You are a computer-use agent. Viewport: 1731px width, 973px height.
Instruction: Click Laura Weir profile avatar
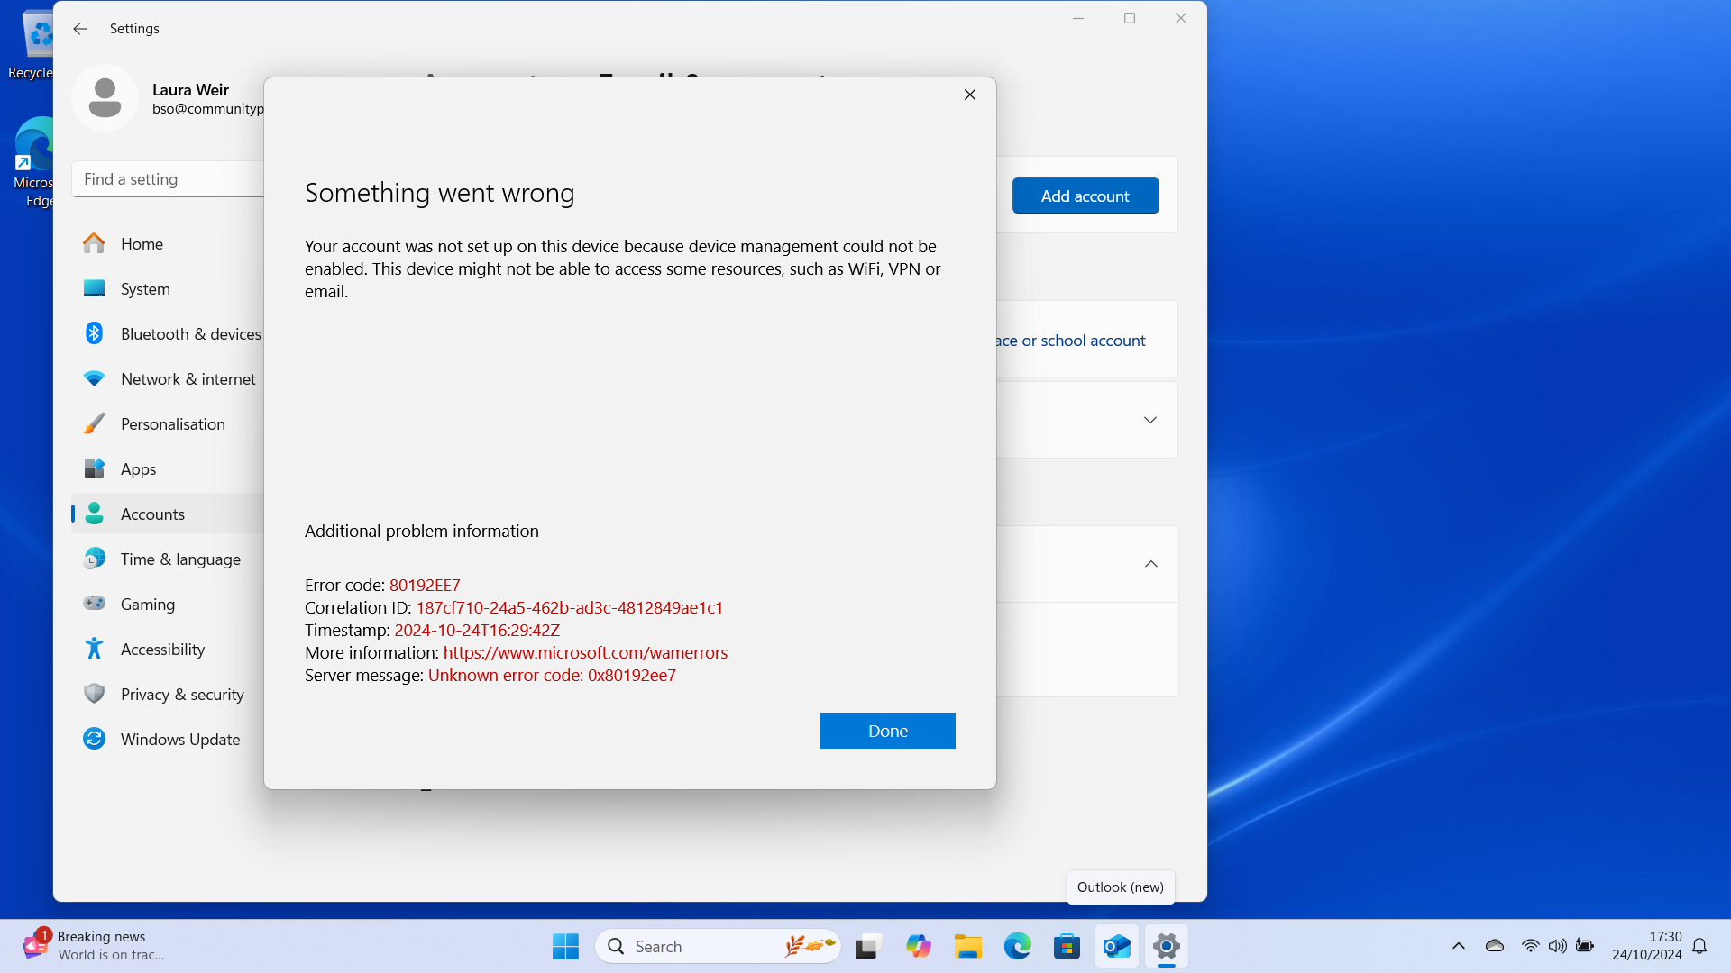(x=105, y=98)
